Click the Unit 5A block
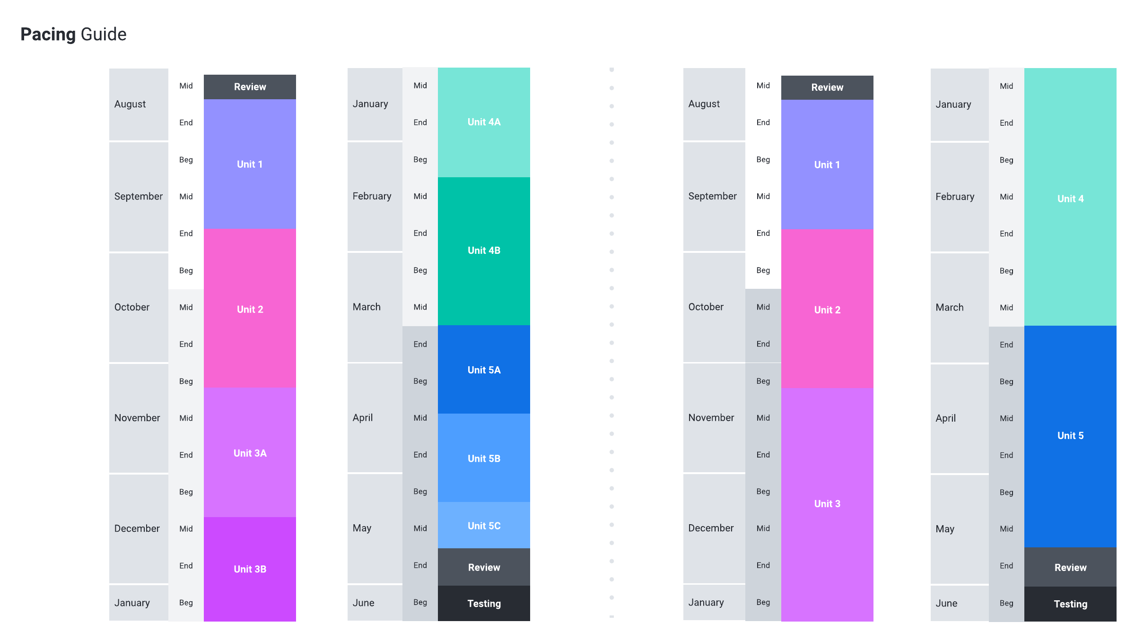The image size is (1135, 640). (484, 370)
